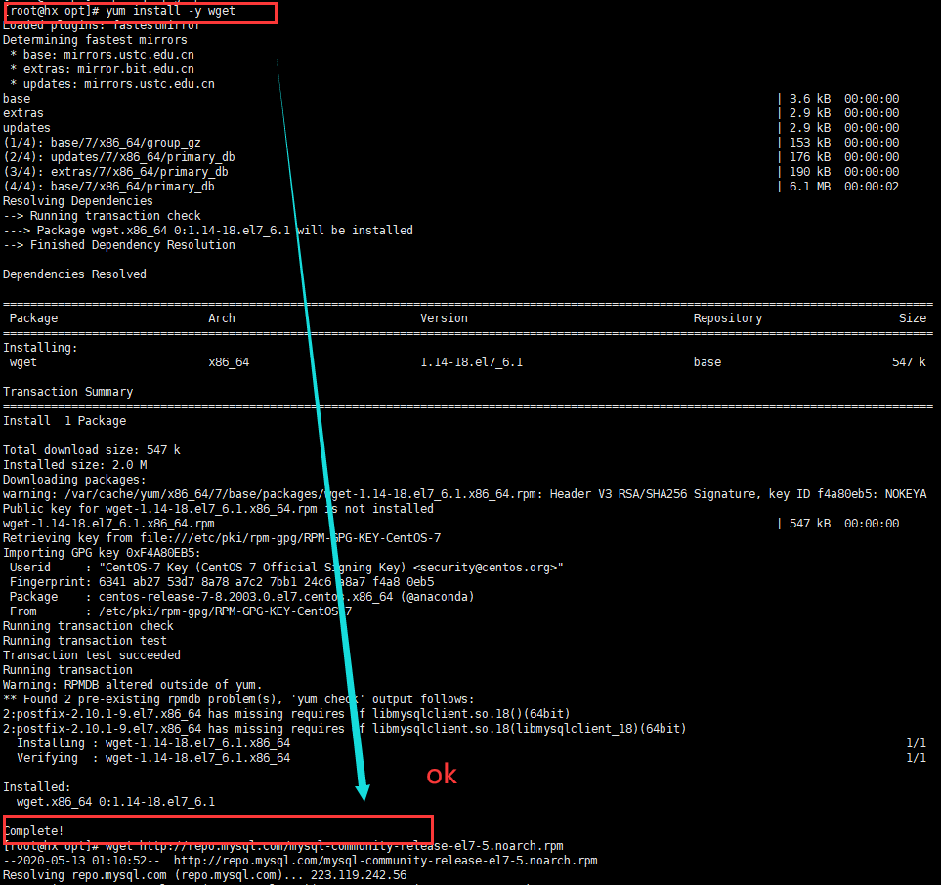This screenshot has width=941, height=885.
Task: Click the highlighted Complete! message box
Action: point(215,829)
